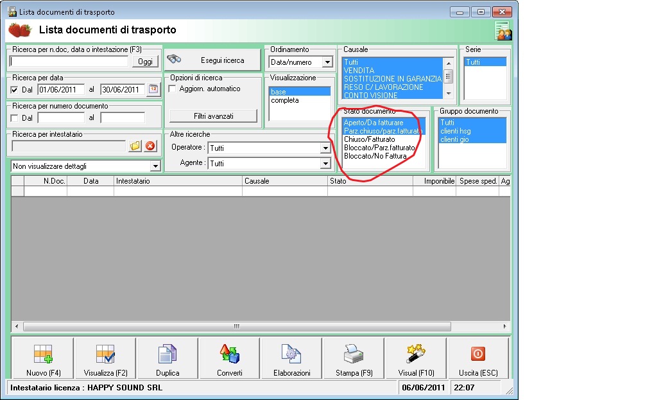
Task: Select VENDITA in Causale list
Action: pyautogui.click(x=392, y=71)
